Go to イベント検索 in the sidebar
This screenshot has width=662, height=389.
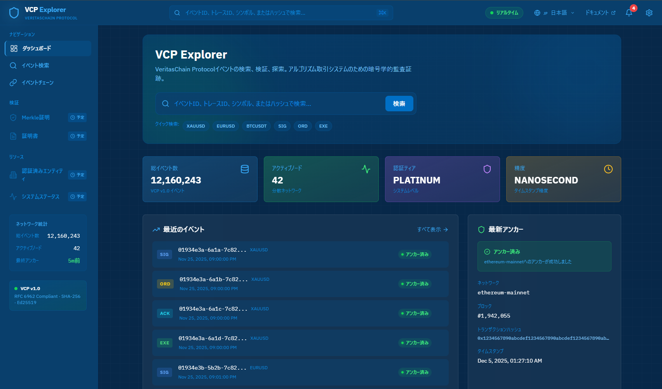(x=48, y=66)
